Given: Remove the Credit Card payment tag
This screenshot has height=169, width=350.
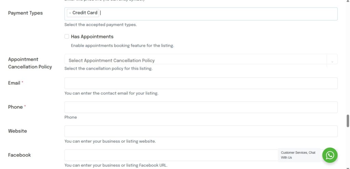Looking at the screenshot, I should 70,13.
